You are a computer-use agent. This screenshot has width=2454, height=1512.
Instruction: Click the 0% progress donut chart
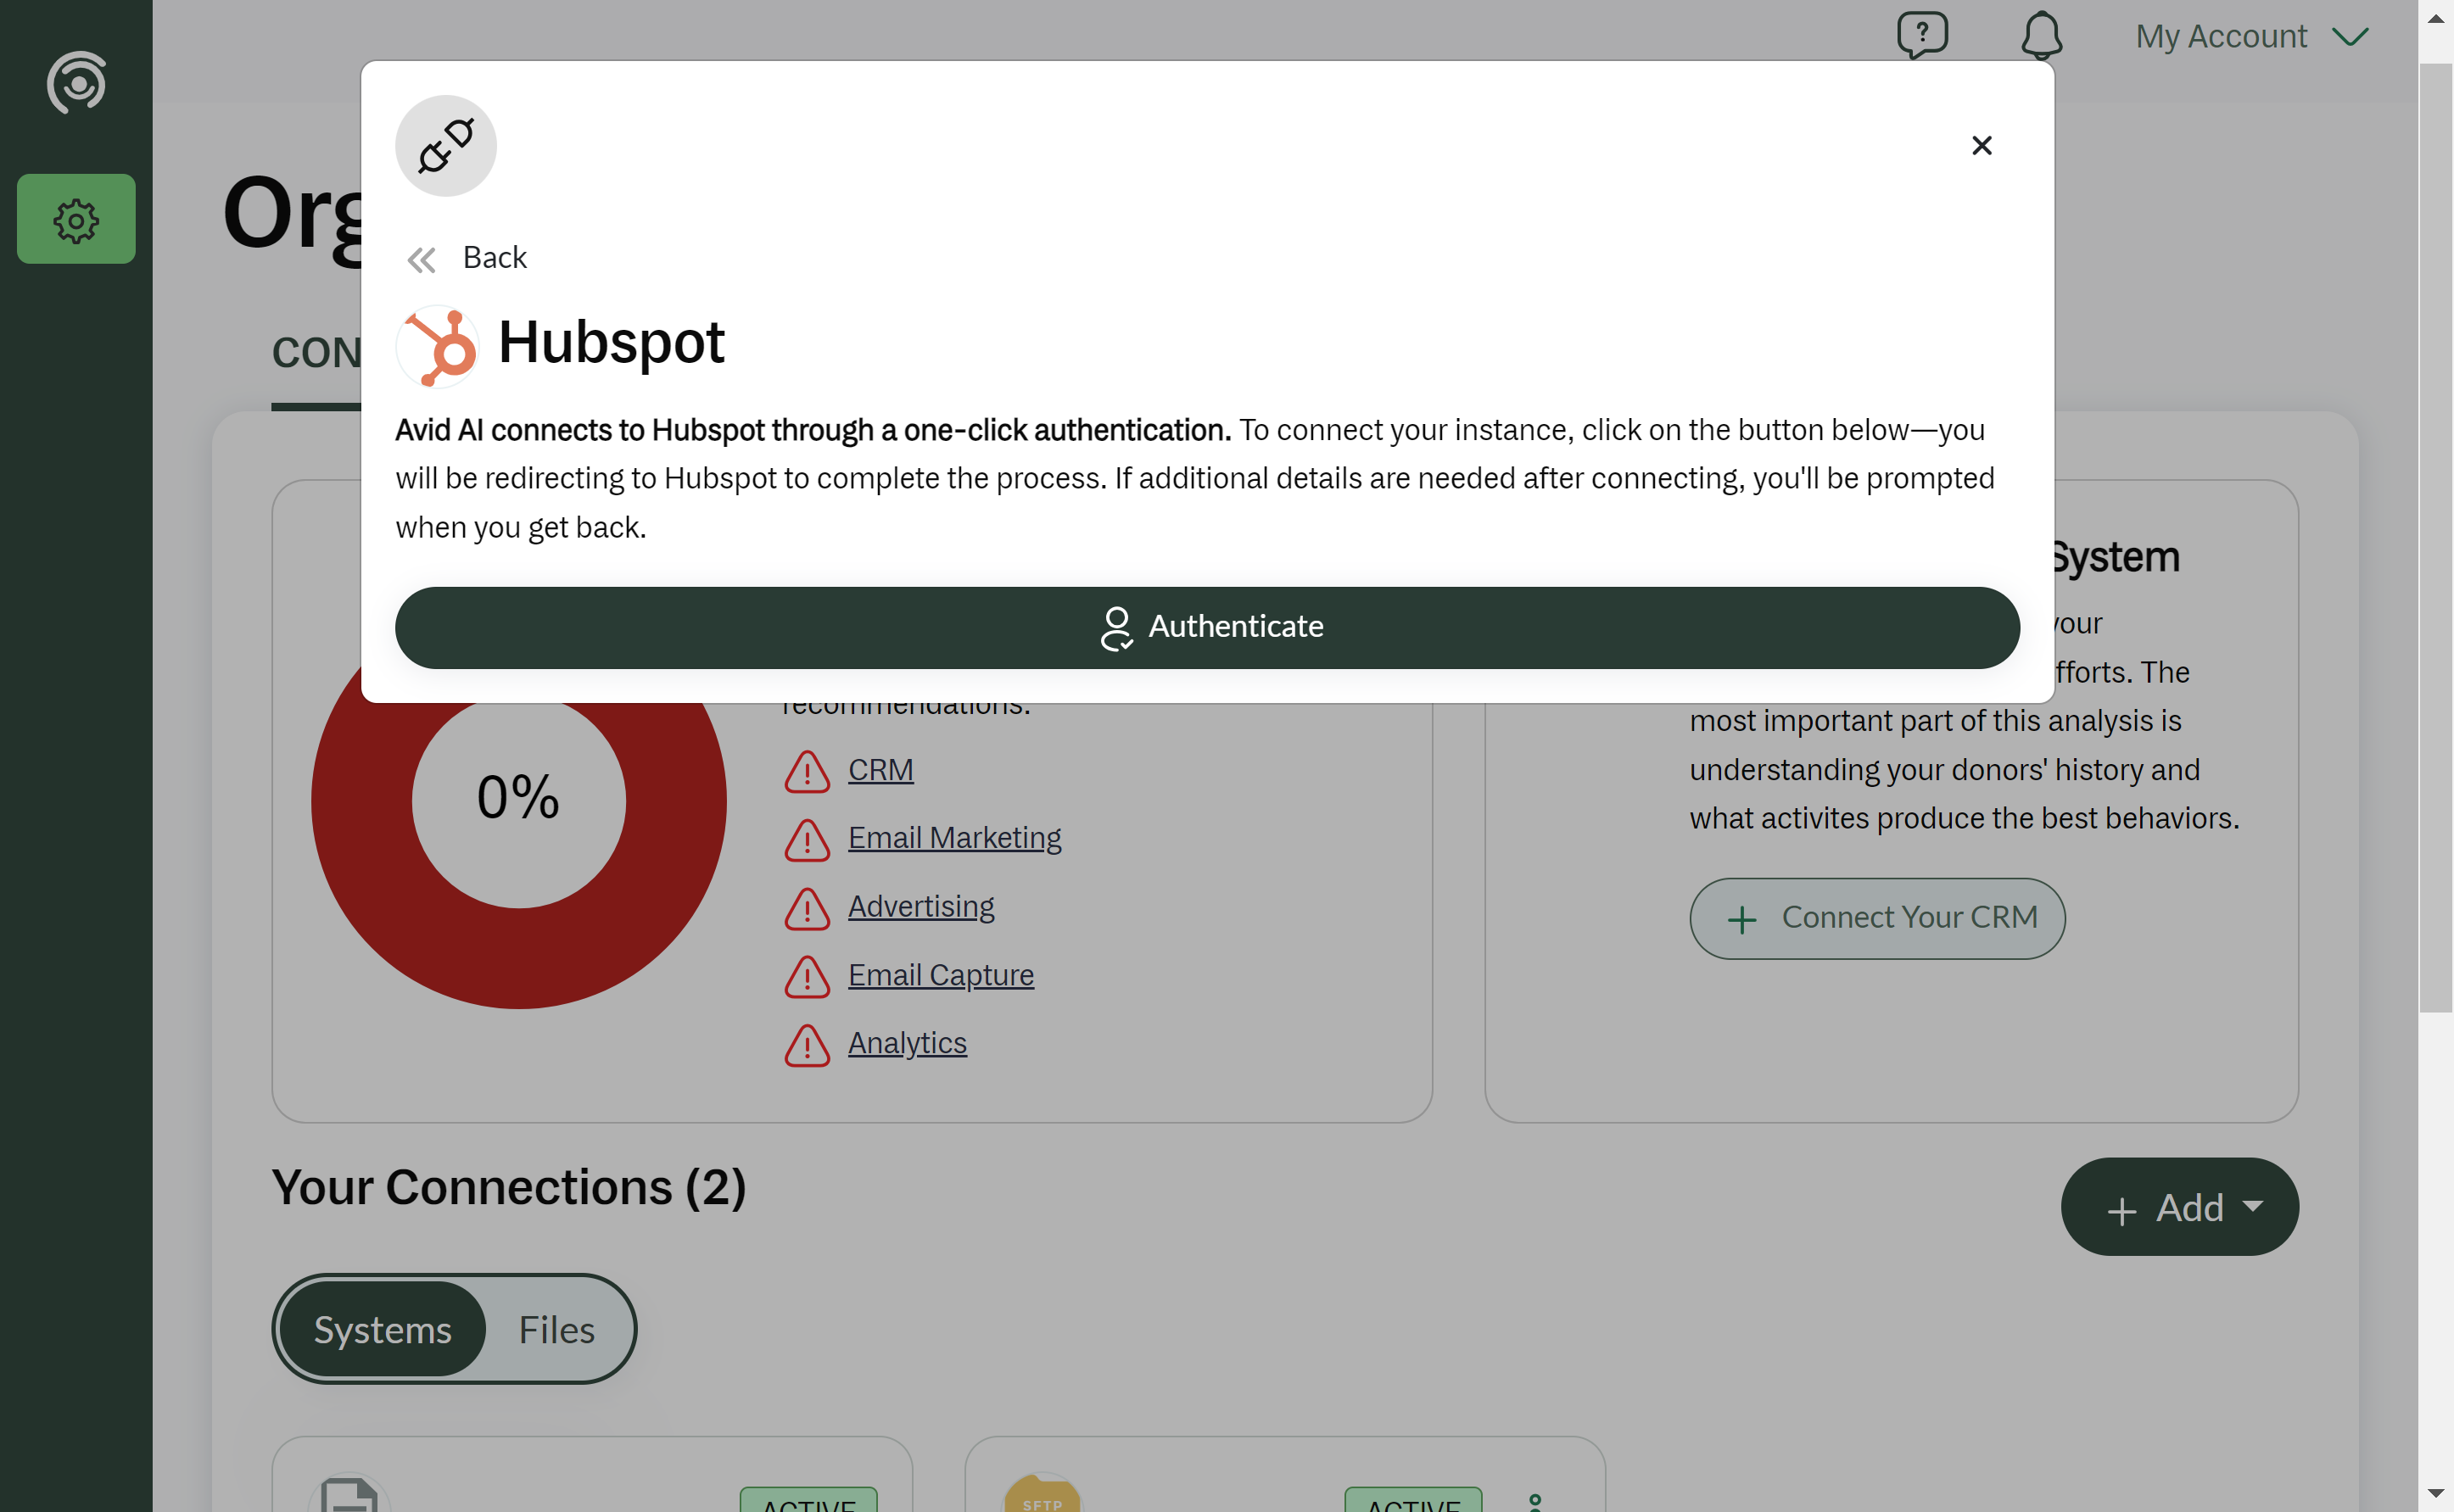pyautogui.click(x=518, y=800)
